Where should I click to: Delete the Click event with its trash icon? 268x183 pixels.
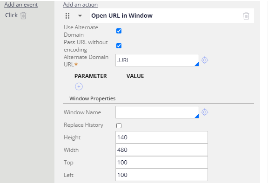click(23, 16)
